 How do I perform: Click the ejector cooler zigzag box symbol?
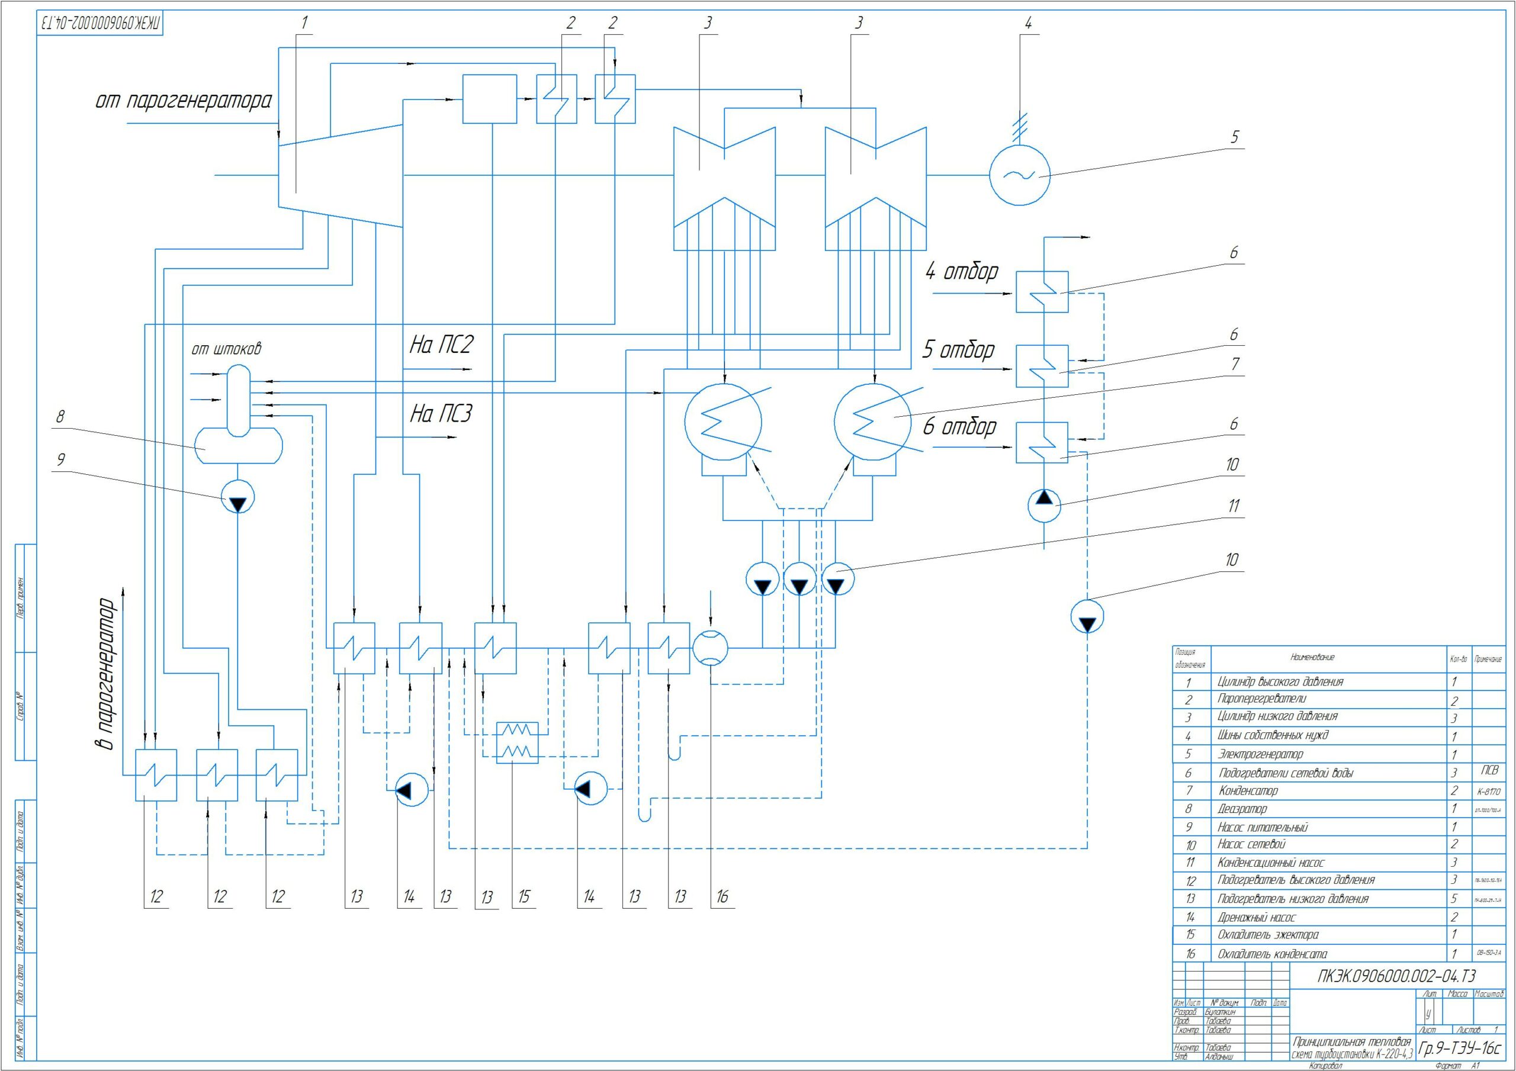[517, 743]
